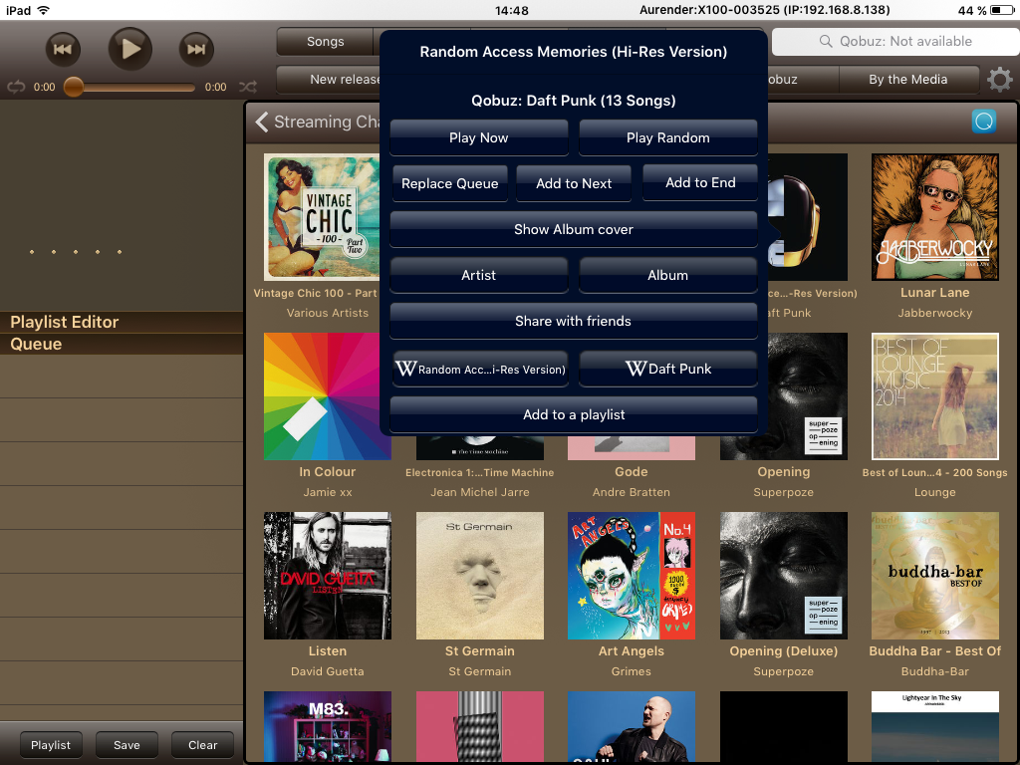Select the Queue header
Screen dimensions: 1020x765
122,344
